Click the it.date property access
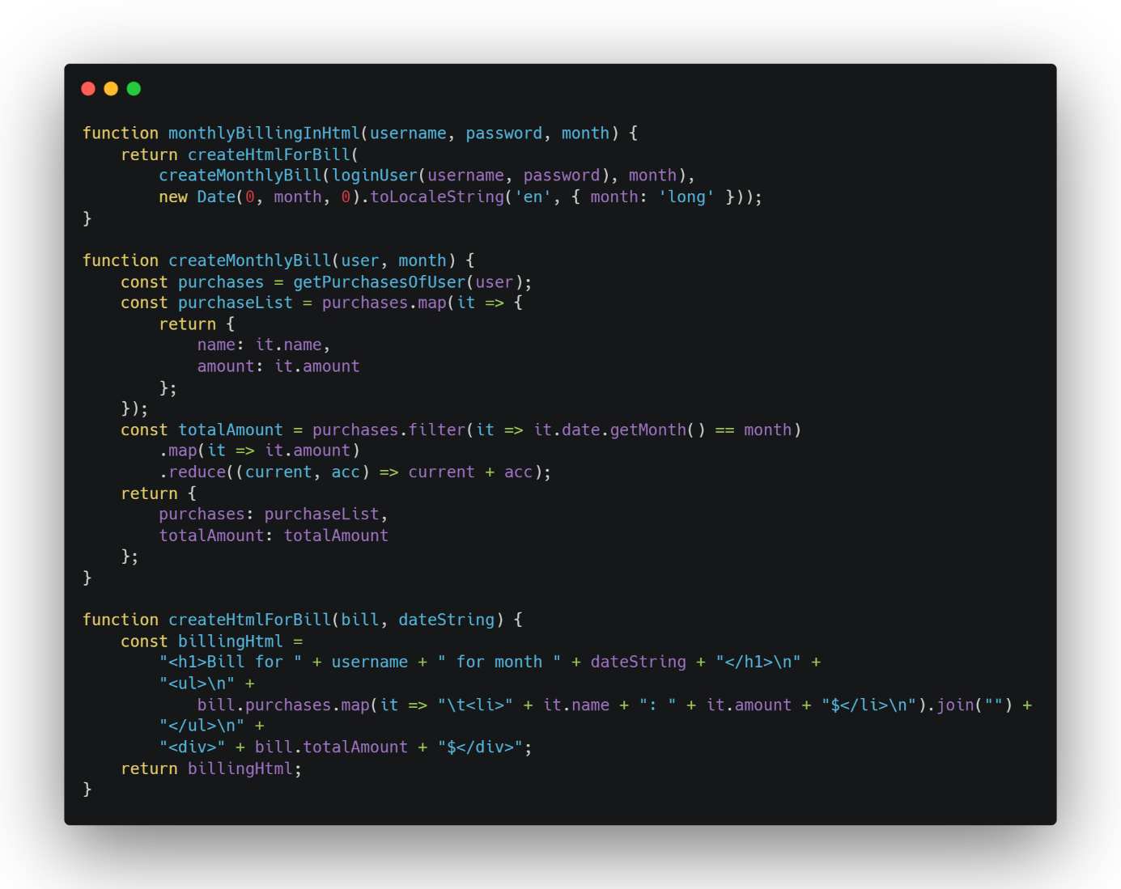The height and width of the screenshot is (889, 1121). point(567,430)
